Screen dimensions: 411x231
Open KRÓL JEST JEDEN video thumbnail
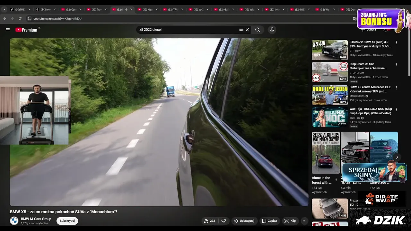coord(330,95)
